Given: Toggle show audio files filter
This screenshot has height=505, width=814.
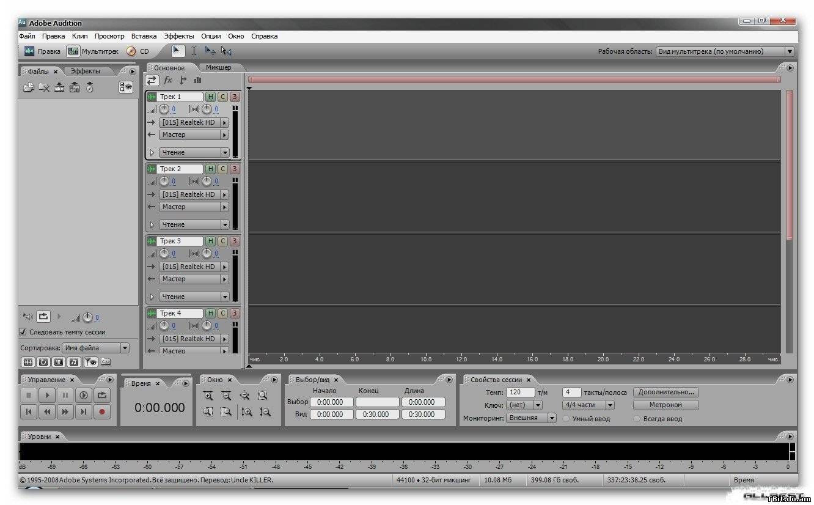Looking at the screenshot, I should click(28, 362).
